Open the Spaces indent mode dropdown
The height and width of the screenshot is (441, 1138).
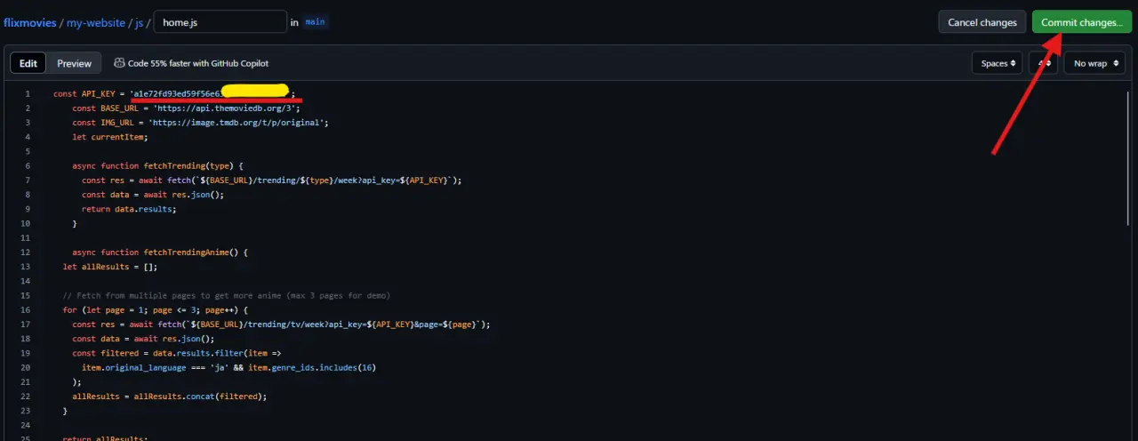[998, 63]
